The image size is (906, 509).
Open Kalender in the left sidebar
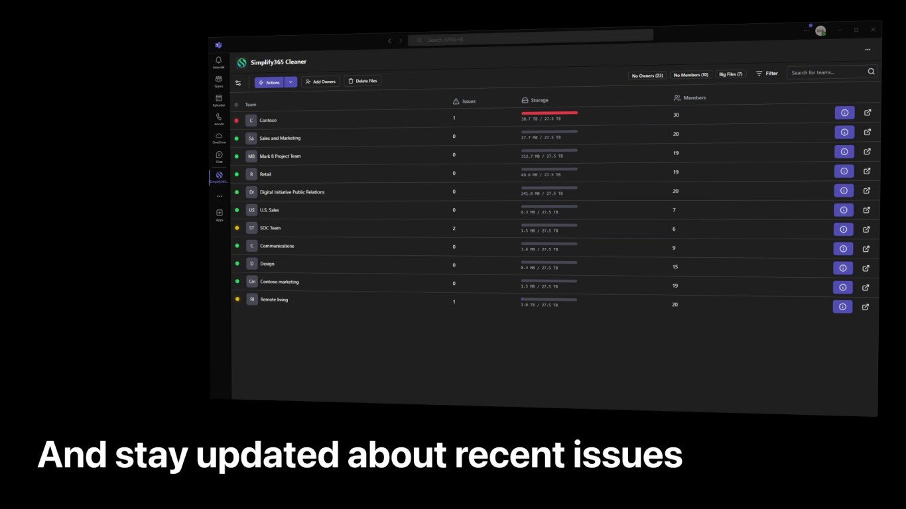coord(219,100)
